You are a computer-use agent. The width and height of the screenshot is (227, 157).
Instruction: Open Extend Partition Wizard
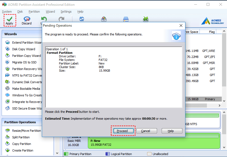pyautogui.click(x=23, y=43)
